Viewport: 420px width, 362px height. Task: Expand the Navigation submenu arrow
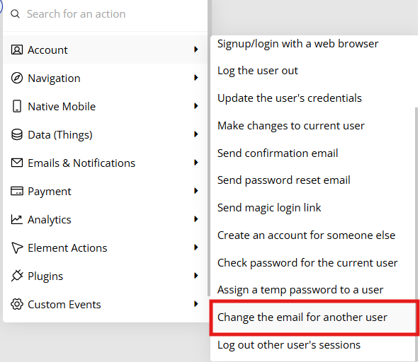(196, 78)
